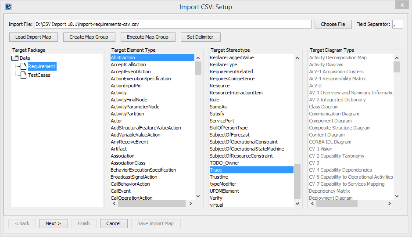412x237 pixels.
Task: Click the Create Map Group button
Action: (x=89, y=37)
